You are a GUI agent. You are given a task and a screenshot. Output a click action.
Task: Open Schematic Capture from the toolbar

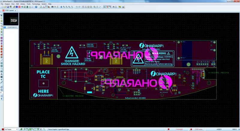pos(17,7)
